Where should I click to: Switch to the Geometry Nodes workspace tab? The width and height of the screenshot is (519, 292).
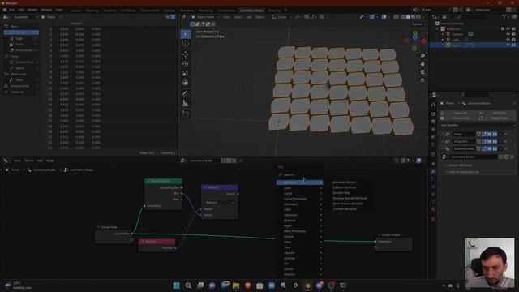coord(251,11)
